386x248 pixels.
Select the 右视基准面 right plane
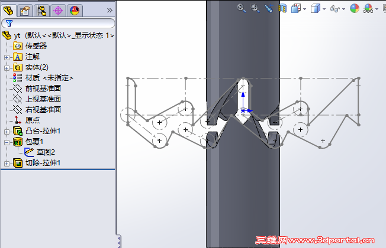coord(37,109)
